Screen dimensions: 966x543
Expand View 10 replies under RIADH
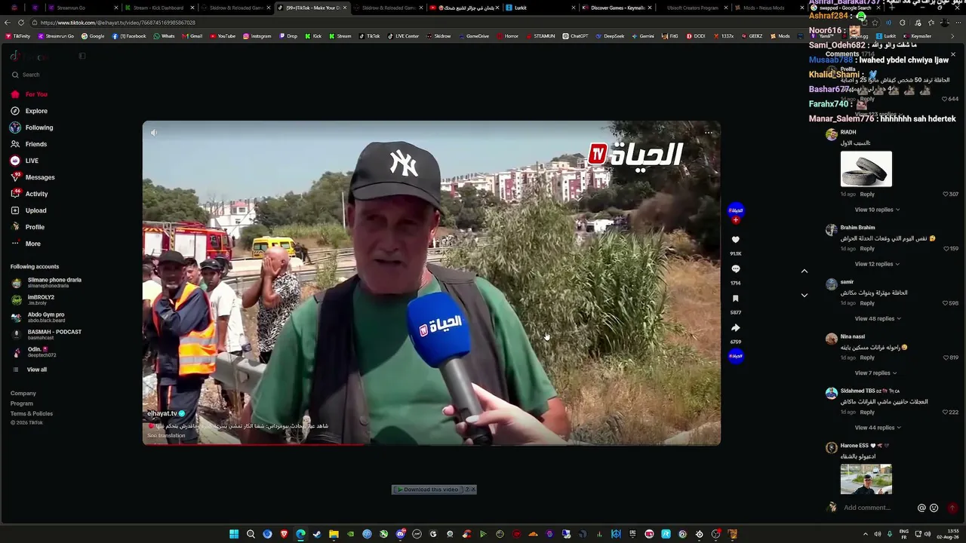(877, 210)
